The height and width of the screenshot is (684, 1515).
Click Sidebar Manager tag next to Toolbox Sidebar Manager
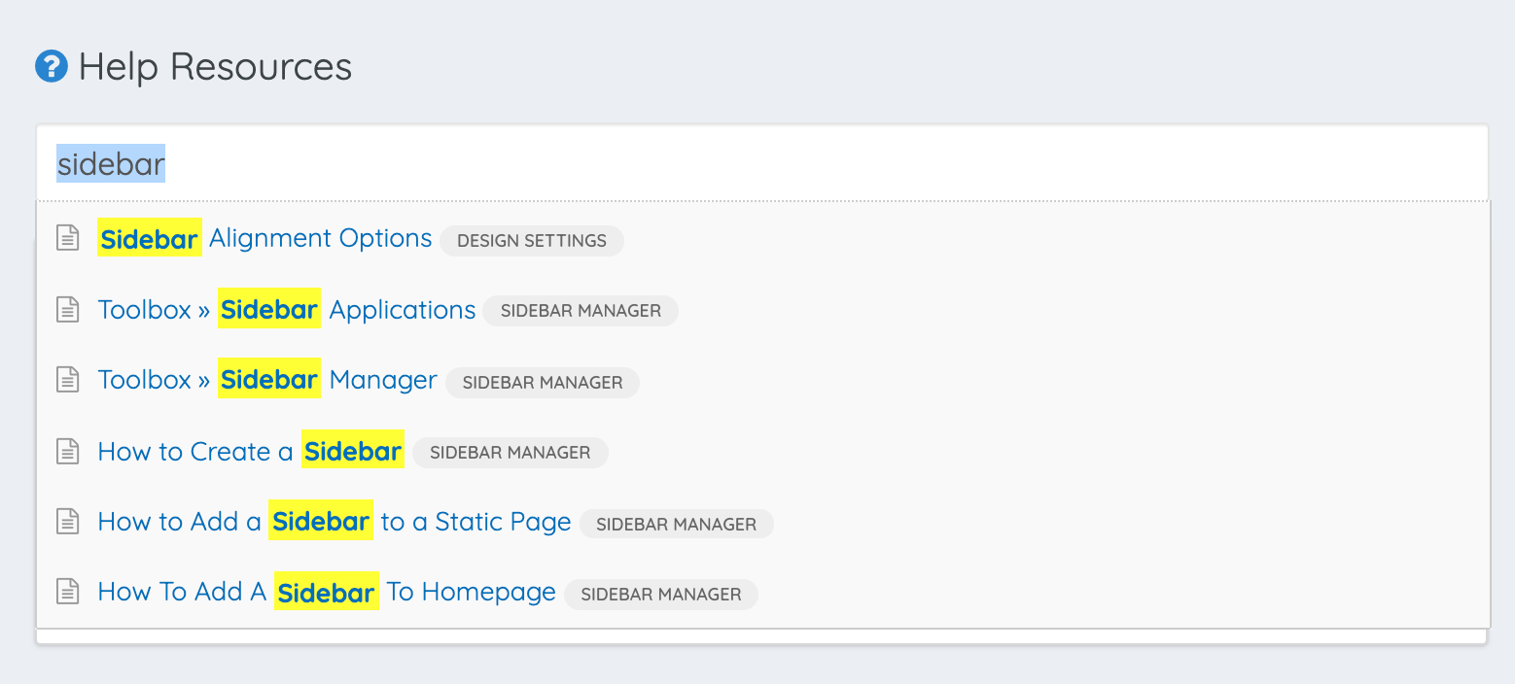point(543,383)
